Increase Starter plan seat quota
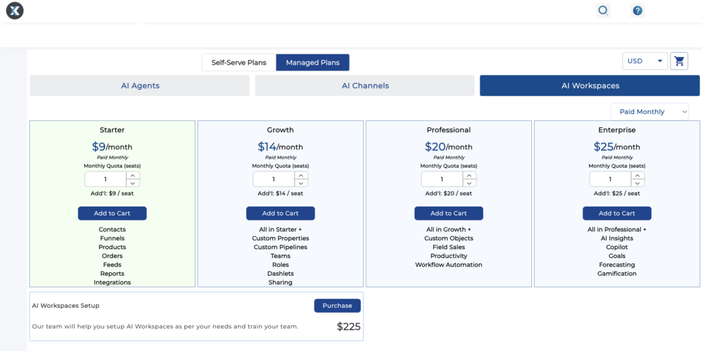This screenshot has width=702, height=351. pos(133,175)
